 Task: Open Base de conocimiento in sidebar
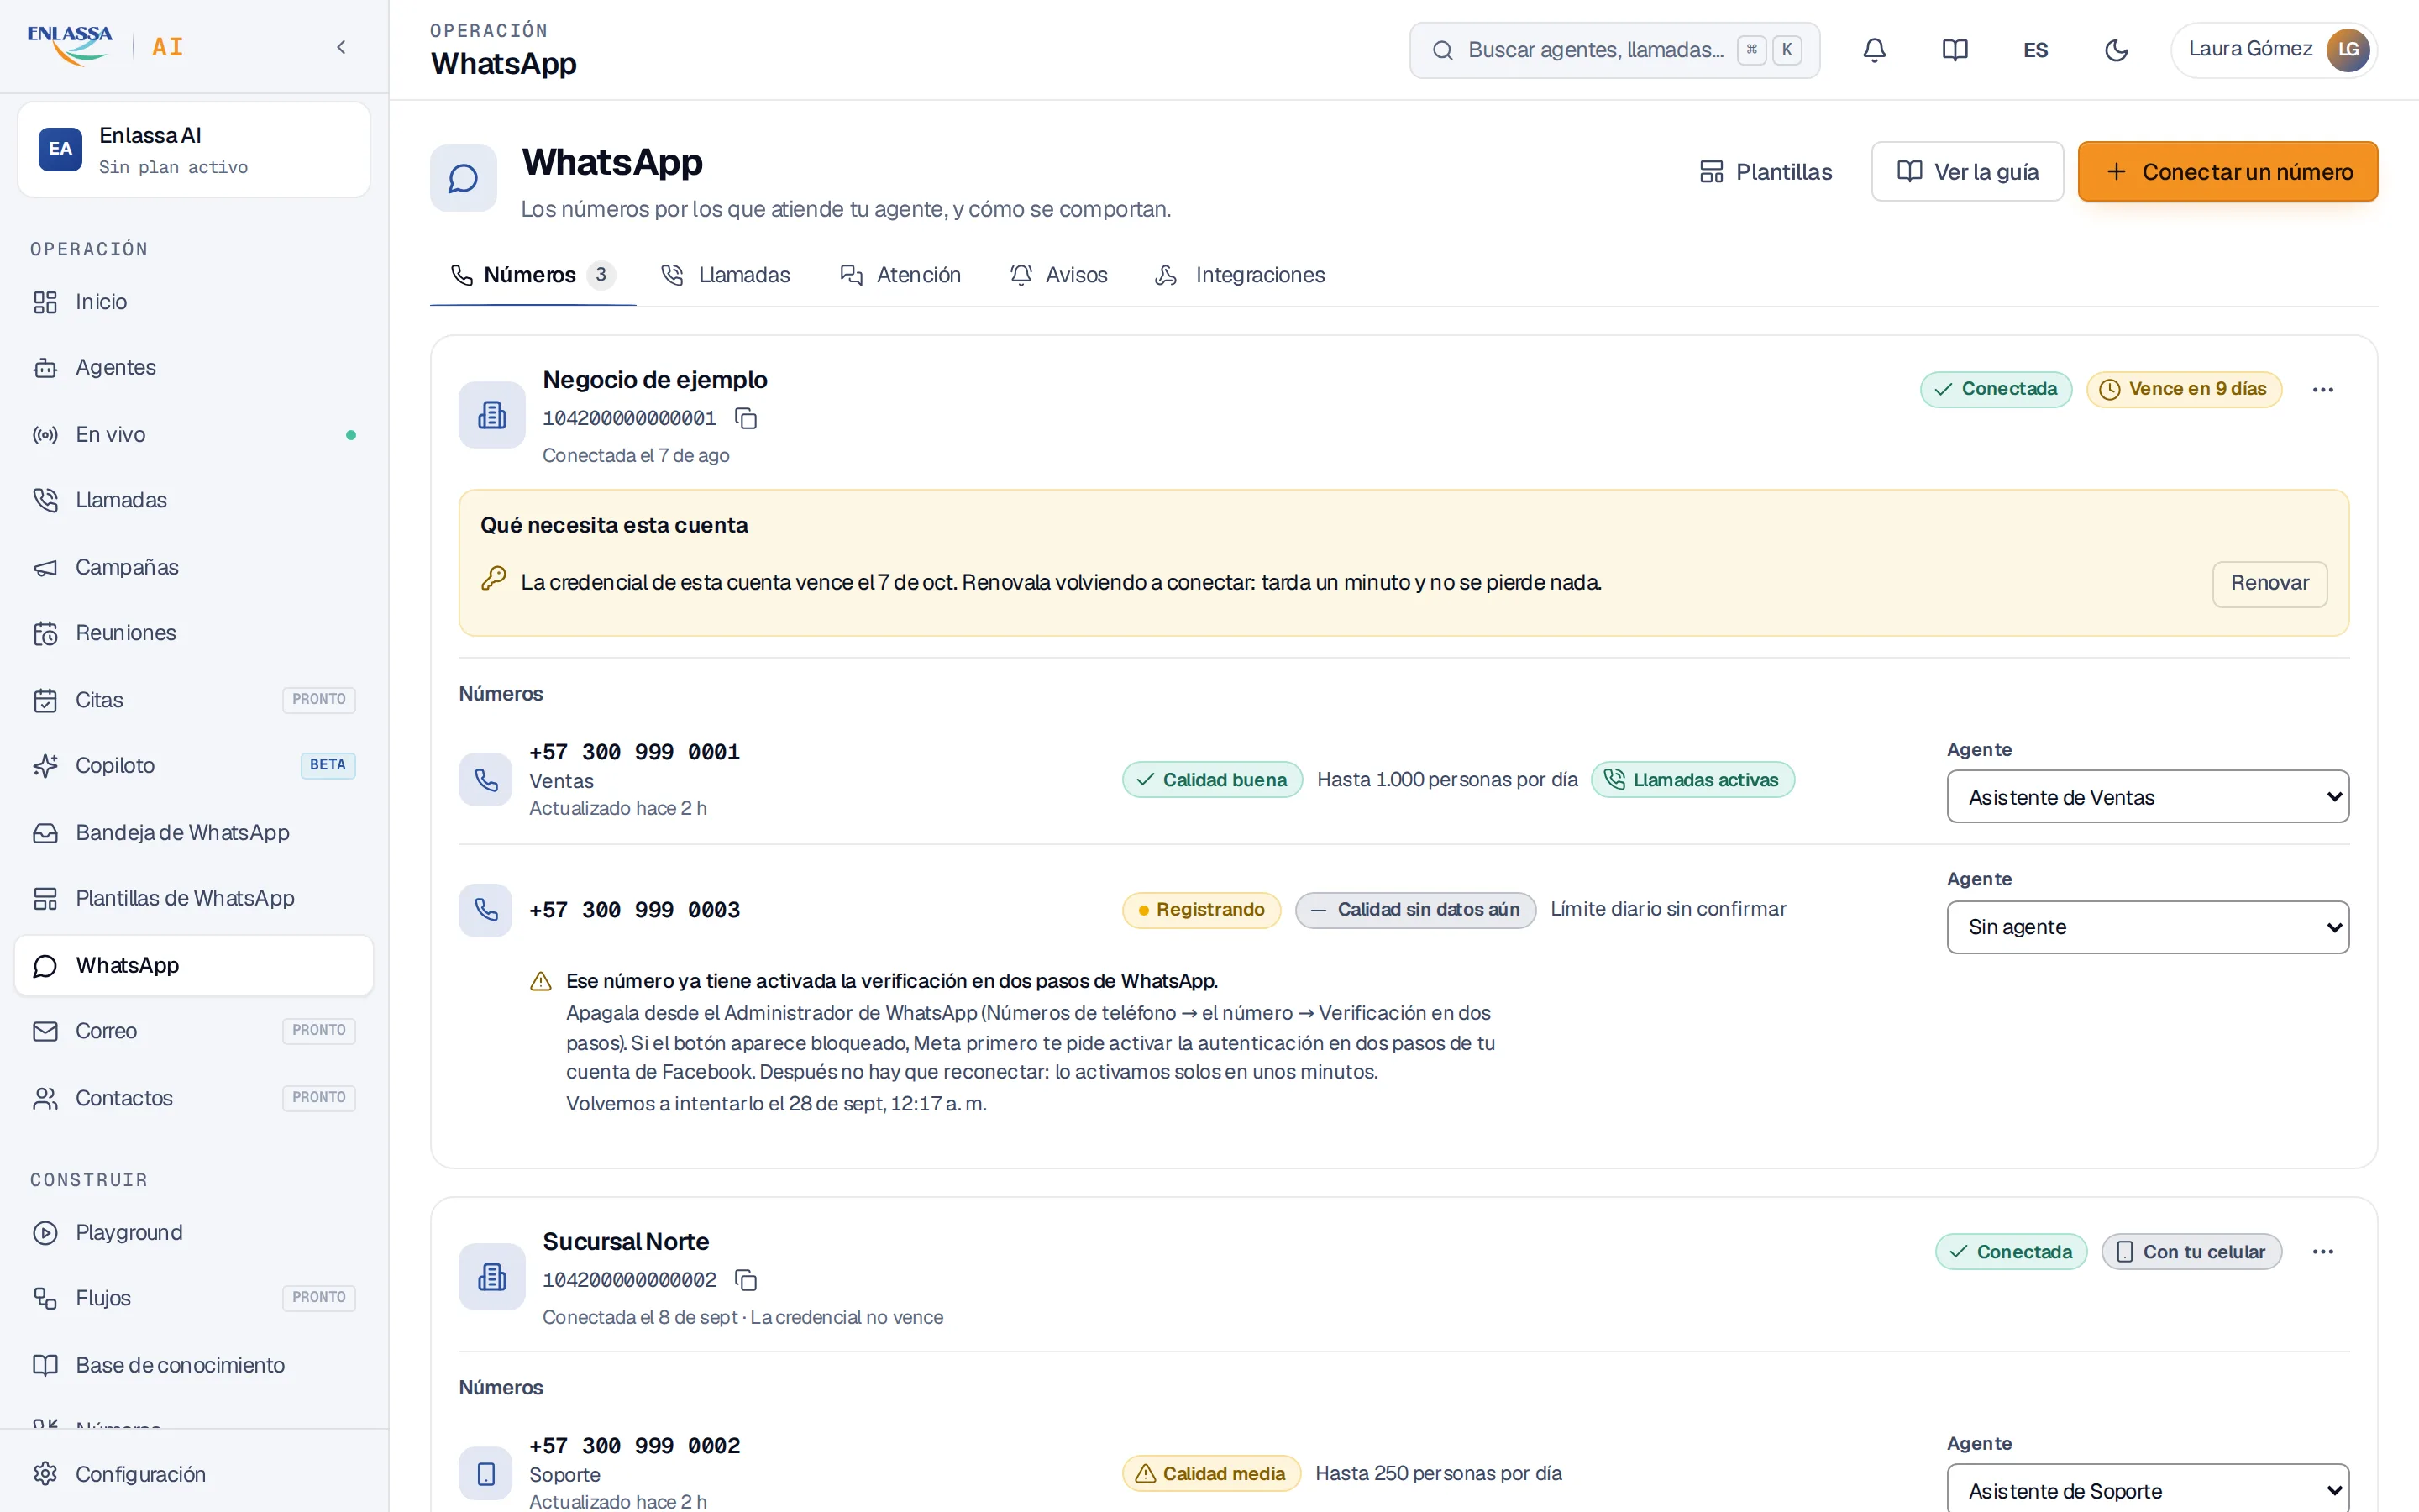pyautogui.click(x=194, y=1365)
